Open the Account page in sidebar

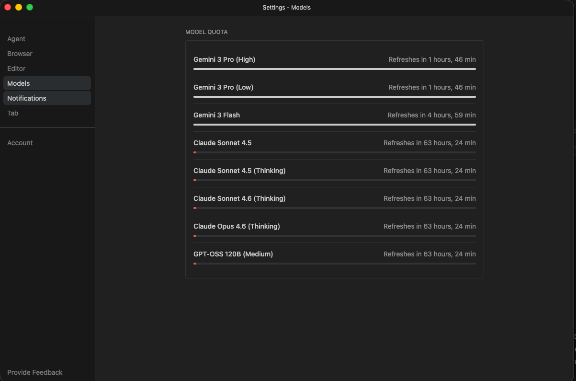pos(47,143)
